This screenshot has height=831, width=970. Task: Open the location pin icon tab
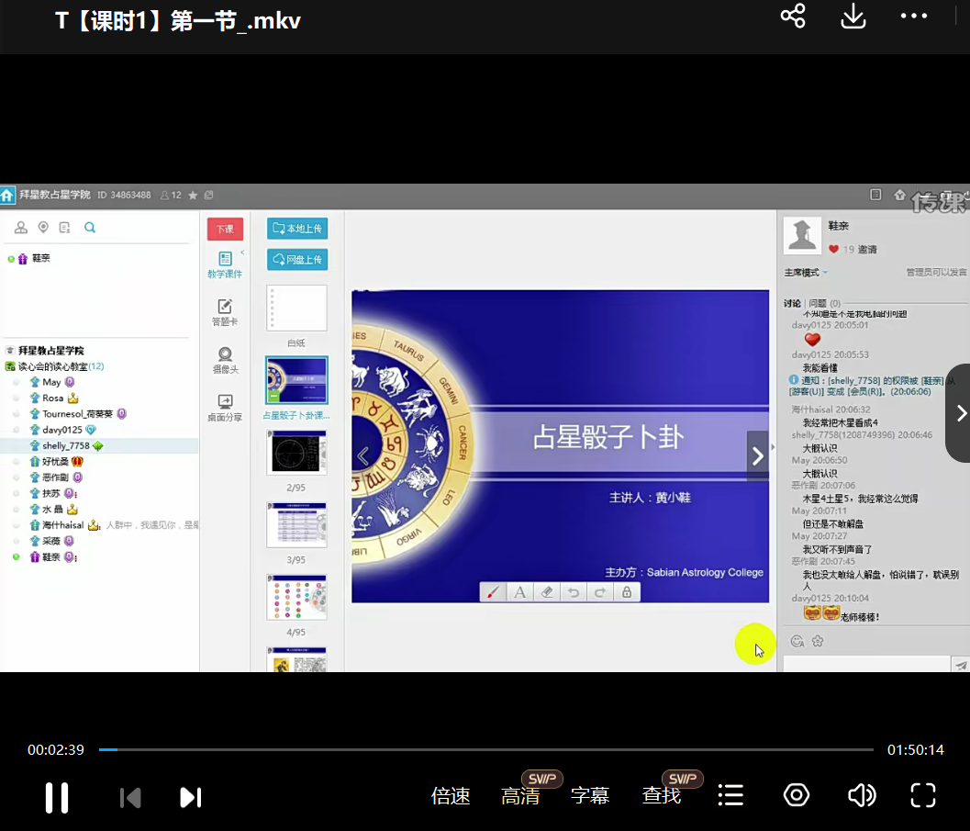click(43, 228)
